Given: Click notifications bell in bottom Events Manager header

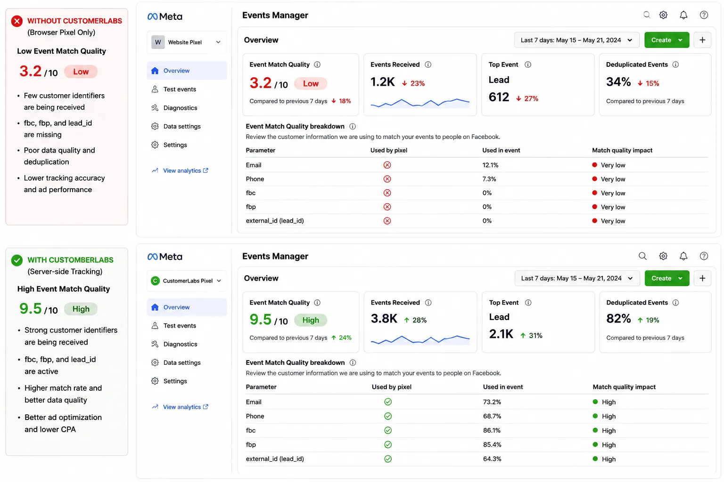Looking at the screenshot, I should (x=683, y=256).
